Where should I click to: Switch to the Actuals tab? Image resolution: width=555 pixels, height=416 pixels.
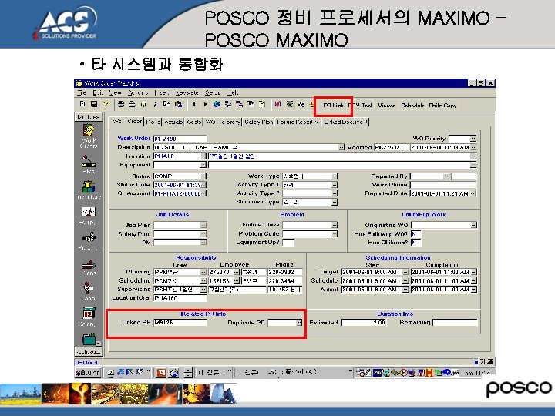pyautogui.click(x=173, y=122)
